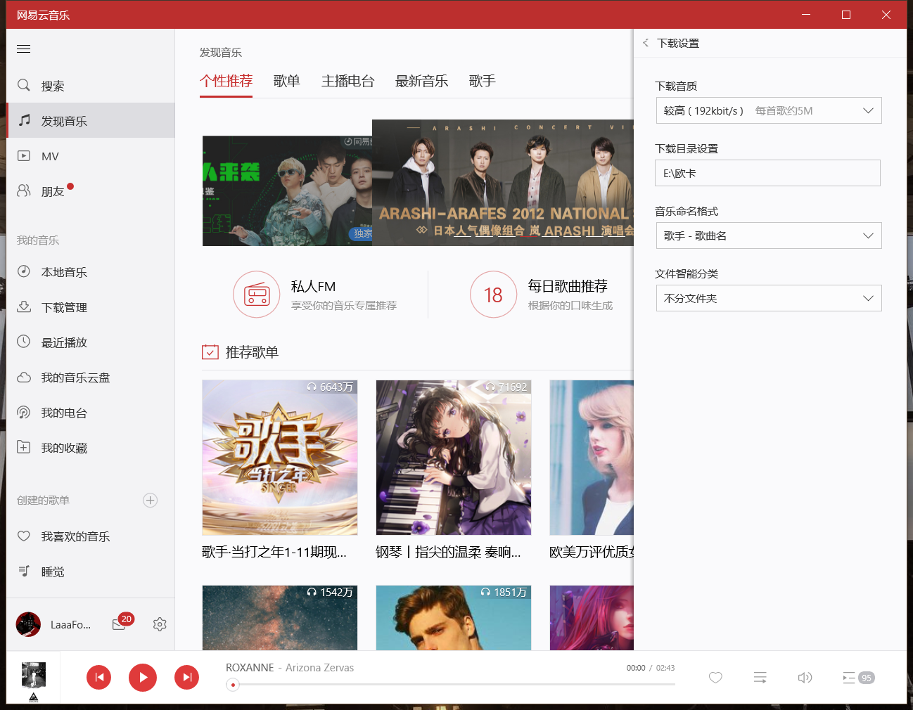Open the 睡觉 playlist

(x=91, y=572)
